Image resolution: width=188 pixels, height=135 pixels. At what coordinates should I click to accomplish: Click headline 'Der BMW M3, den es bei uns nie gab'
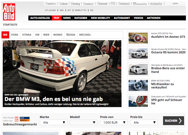[54, 99]
